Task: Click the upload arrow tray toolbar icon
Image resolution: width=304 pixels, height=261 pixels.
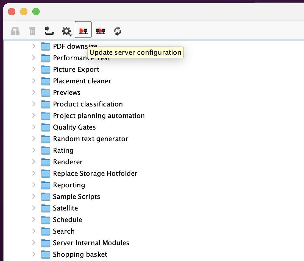Action: point(49,30)
